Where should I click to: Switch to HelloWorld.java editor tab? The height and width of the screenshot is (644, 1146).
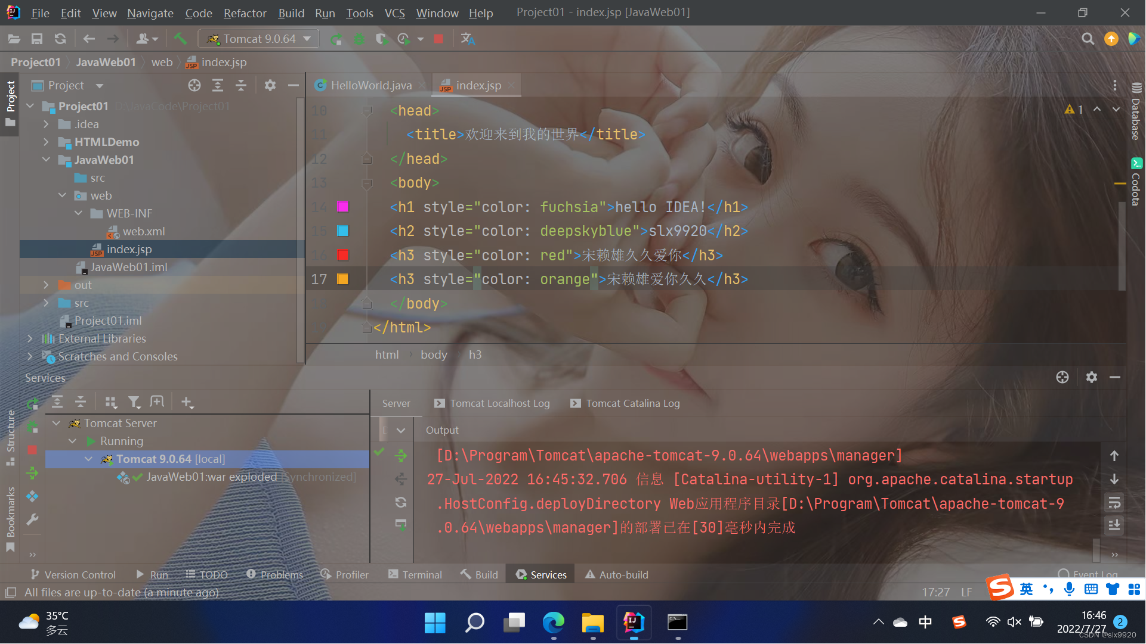pos(369,85)
